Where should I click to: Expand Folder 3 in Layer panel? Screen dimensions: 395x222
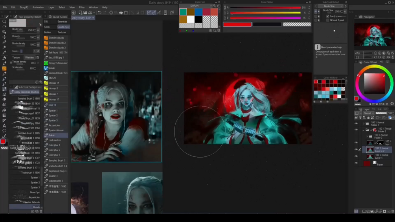tap(367, 136)
